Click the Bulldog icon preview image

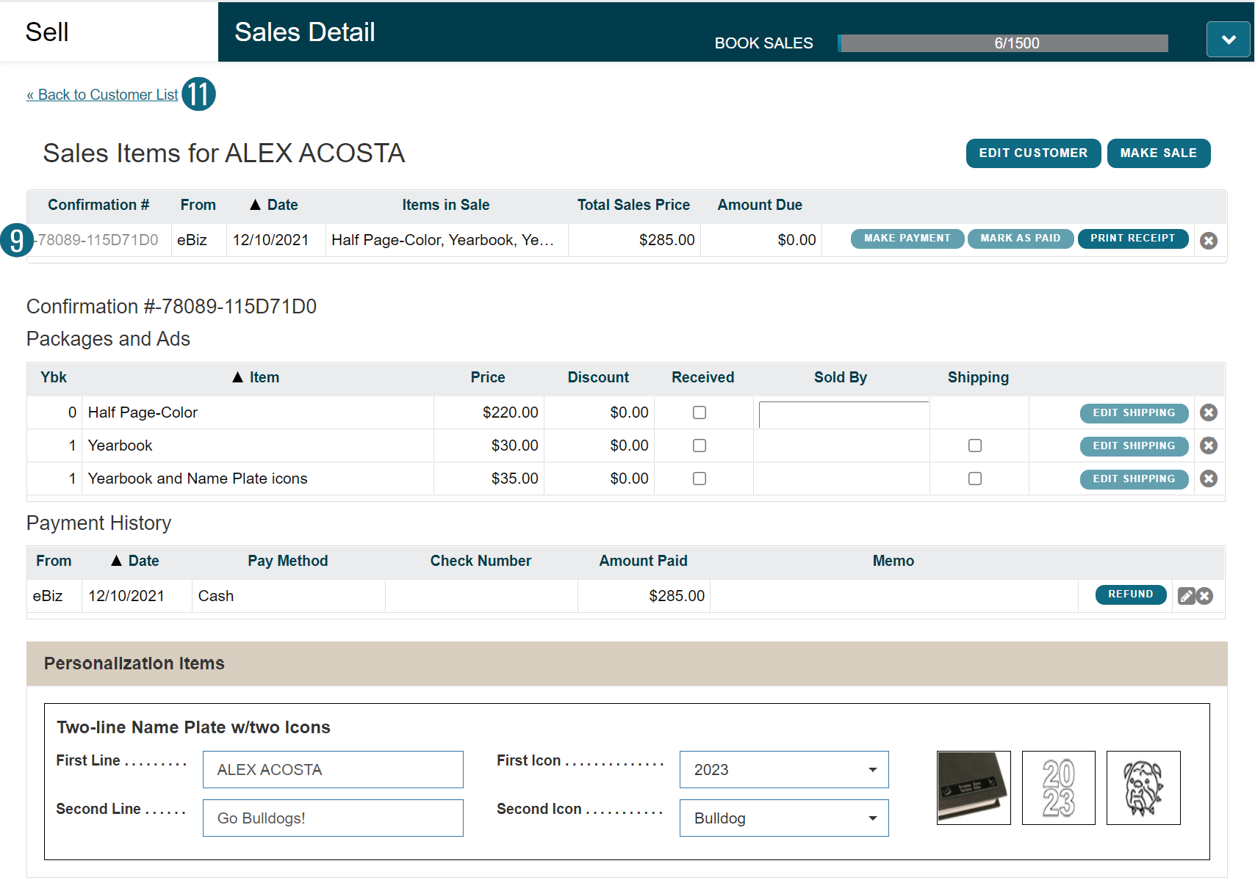click(x=1143, y=788)
